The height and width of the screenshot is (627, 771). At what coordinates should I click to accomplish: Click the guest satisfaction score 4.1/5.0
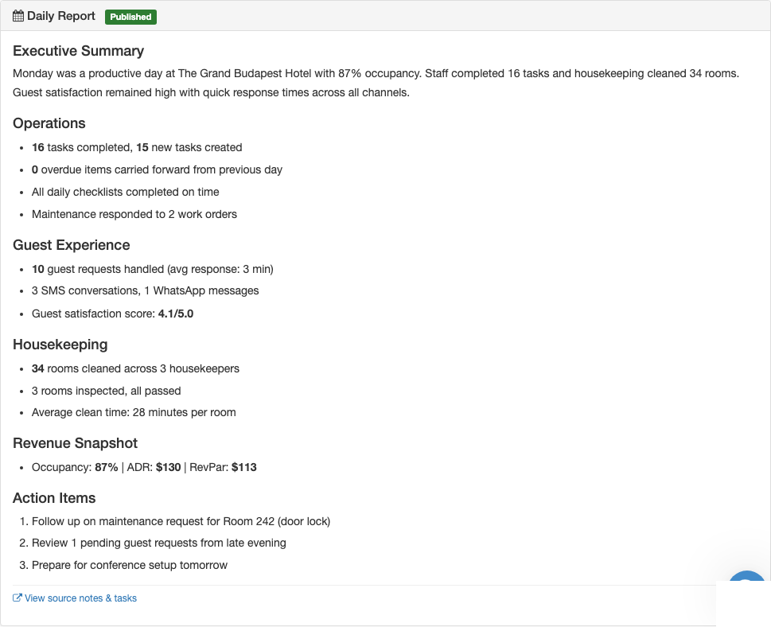[176, 313]
